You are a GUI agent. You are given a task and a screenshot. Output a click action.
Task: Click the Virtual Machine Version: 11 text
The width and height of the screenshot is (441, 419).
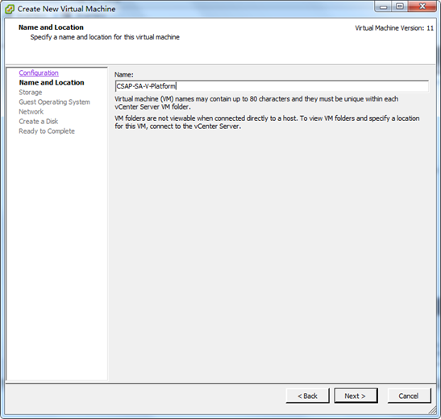(394, 28)
